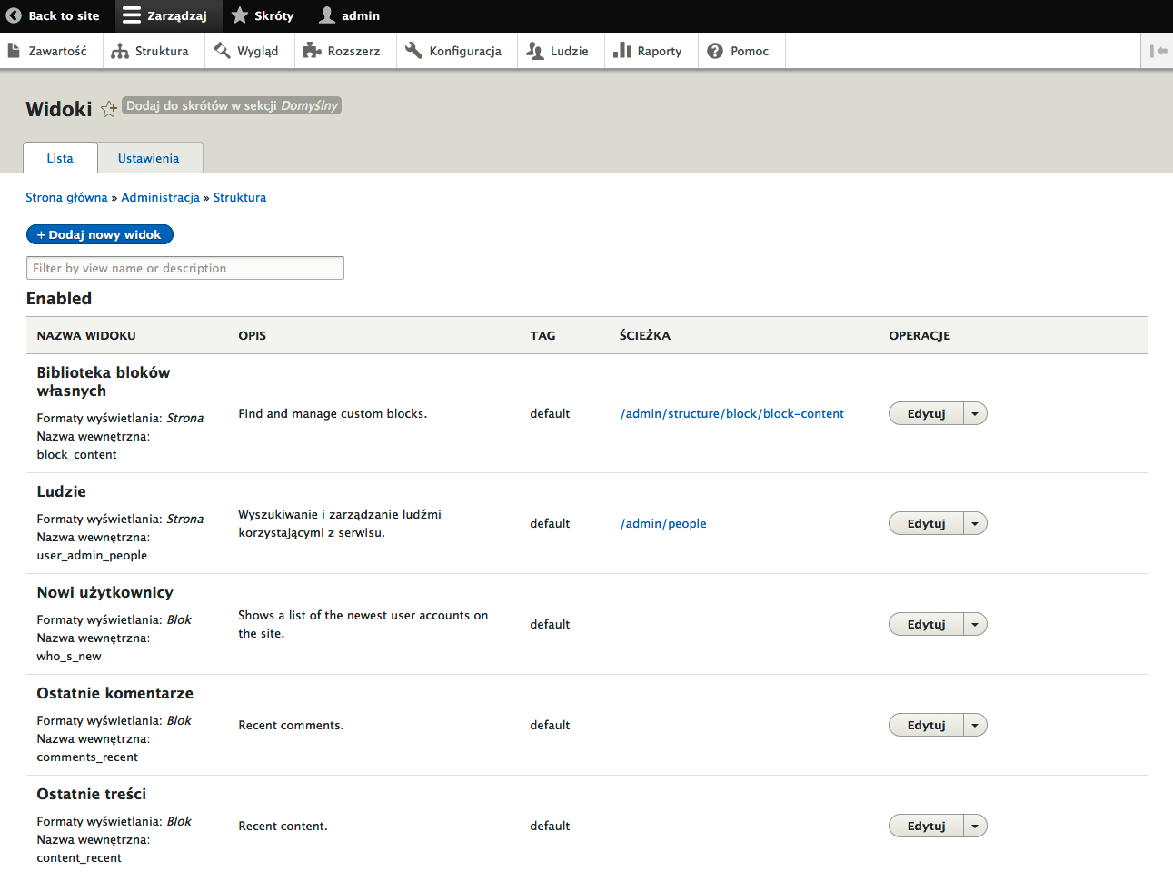Viewport: 1173px width, 881px height.
Task: Open the Wygląd appearance icon
Action: click(221, 50)
